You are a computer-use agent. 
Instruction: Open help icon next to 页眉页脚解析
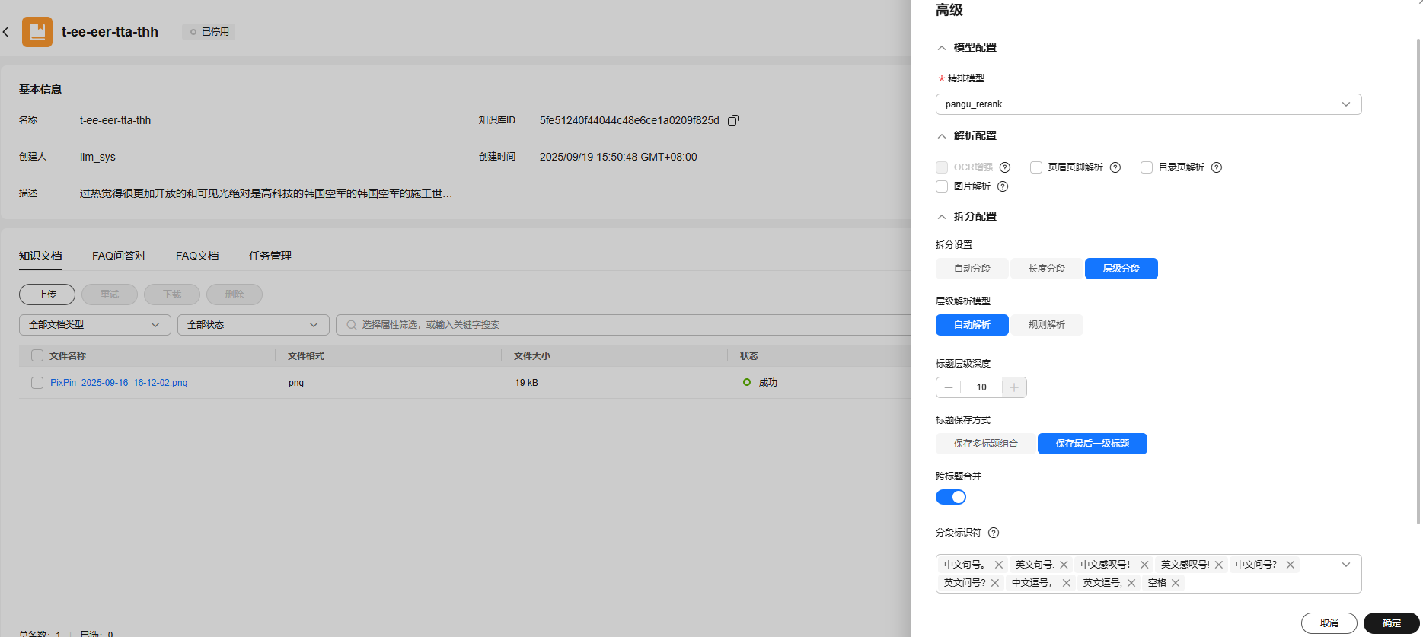1115,167
